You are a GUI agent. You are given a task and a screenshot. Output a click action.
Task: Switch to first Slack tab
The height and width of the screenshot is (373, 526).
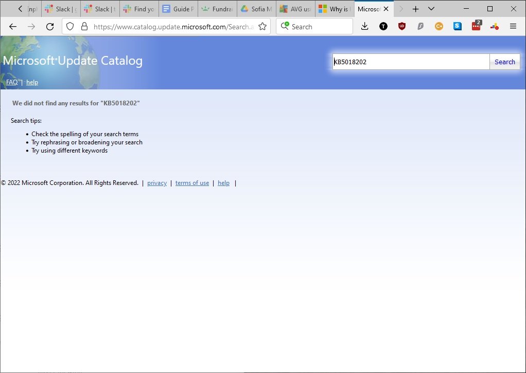click(x=61, y=9)
